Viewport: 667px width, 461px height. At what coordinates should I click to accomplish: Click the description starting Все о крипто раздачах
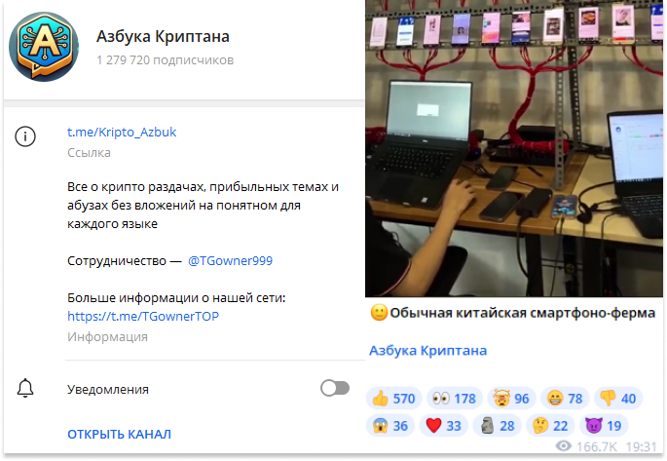tap(203, 206)
